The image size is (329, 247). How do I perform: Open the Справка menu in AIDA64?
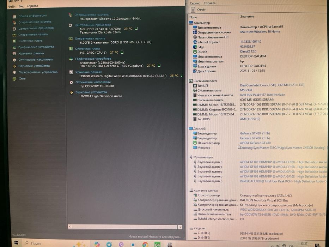coord(209,3)
